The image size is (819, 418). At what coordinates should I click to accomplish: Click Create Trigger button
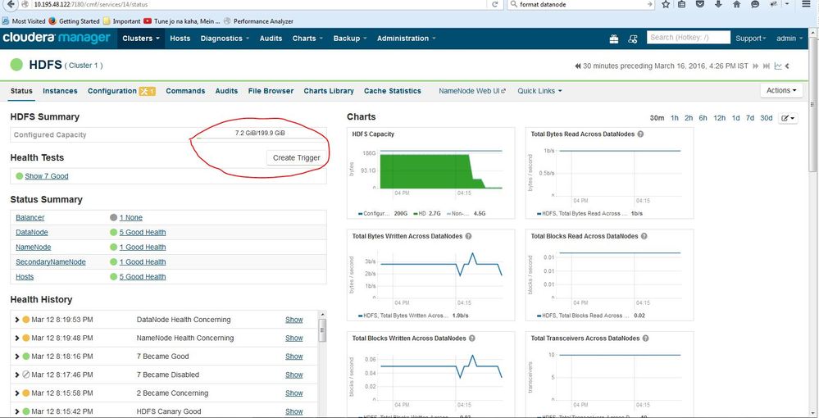(x=296, y=158)
